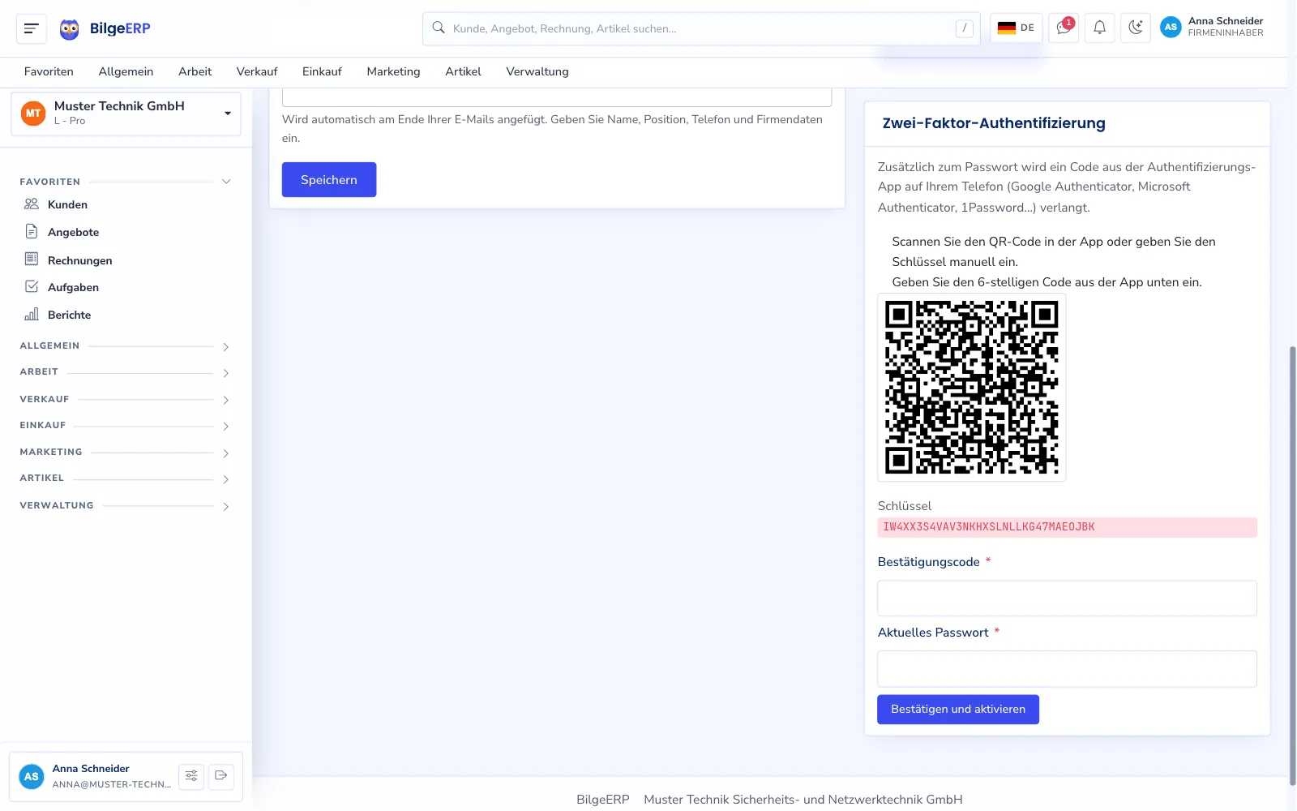Focus the global search field
This screenshot has height=811, width=1297.
pos(701,28)
